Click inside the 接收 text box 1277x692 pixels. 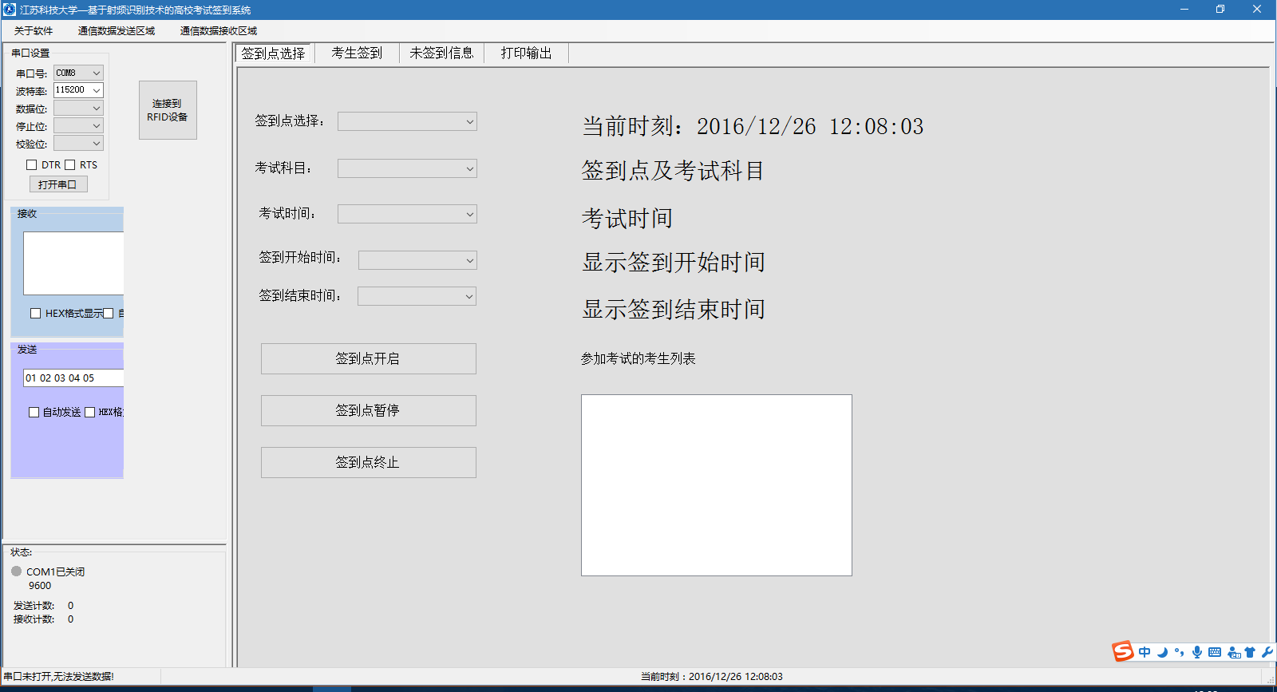click(73, 263)
